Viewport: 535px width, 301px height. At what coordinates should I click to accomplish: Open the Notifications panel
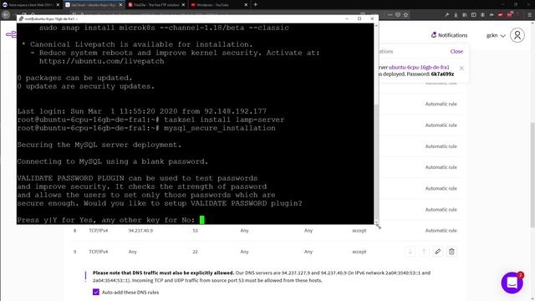[x=449, y=35]
